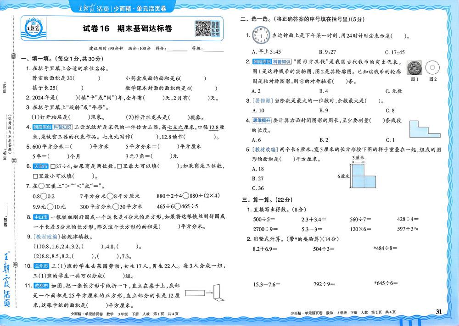Select option A. 18 in question 5
The image size is (459, 326).
point(258,169)
